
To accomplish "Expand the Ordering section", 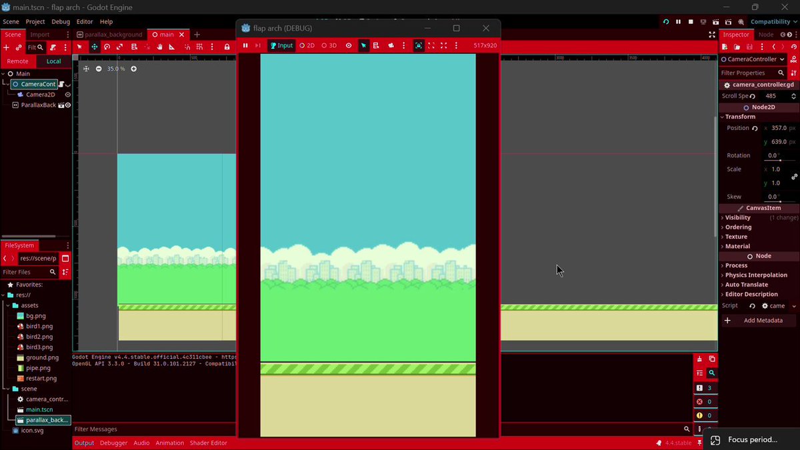I will pyautogui.click(x=738, y=227).
